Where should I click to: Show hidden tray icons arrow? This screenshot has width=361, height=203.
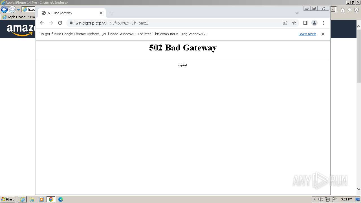[x=314, y=199]
